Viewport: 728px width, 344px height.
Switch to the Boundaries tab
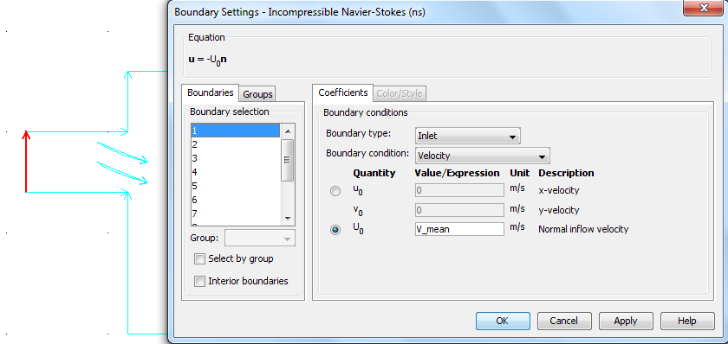click(211, 92)
